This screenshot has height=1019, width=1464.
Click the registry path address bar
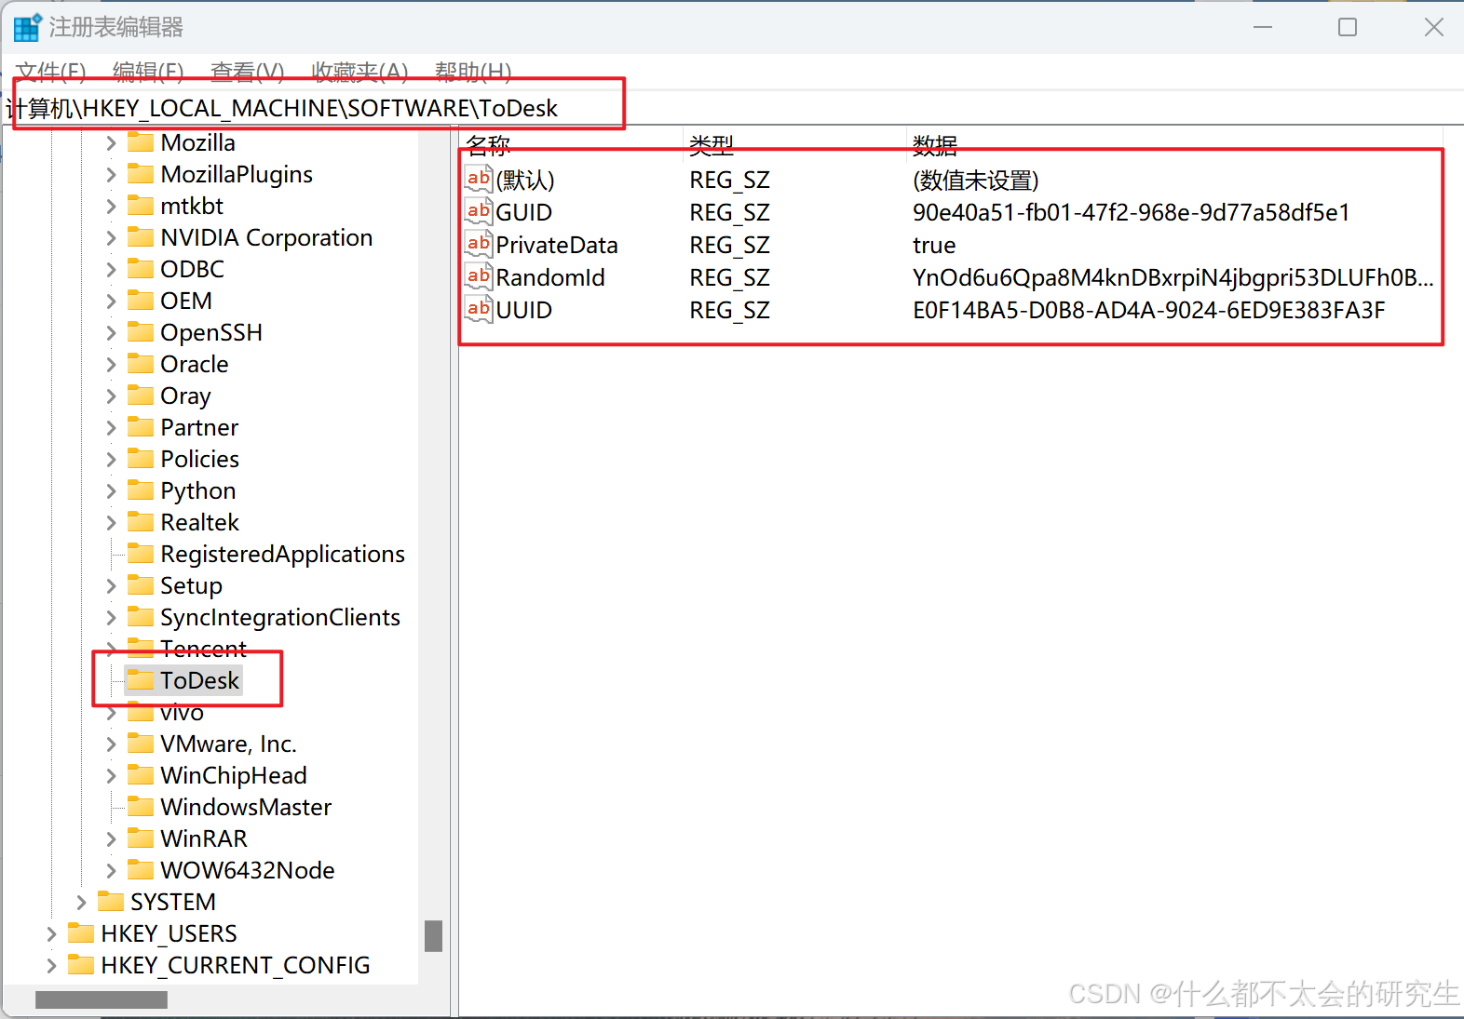pos(732,108)
